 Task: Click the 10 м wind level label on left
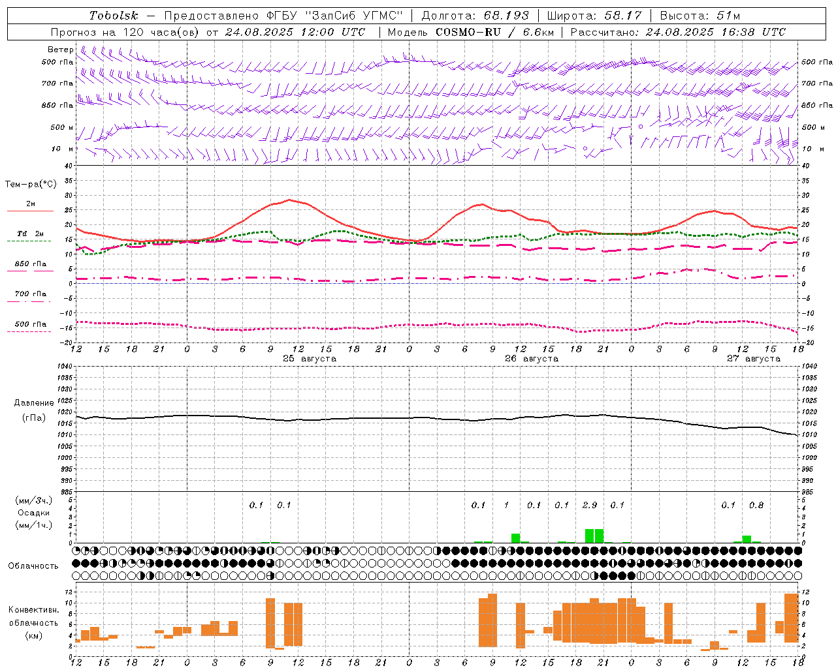pos(63,149)
